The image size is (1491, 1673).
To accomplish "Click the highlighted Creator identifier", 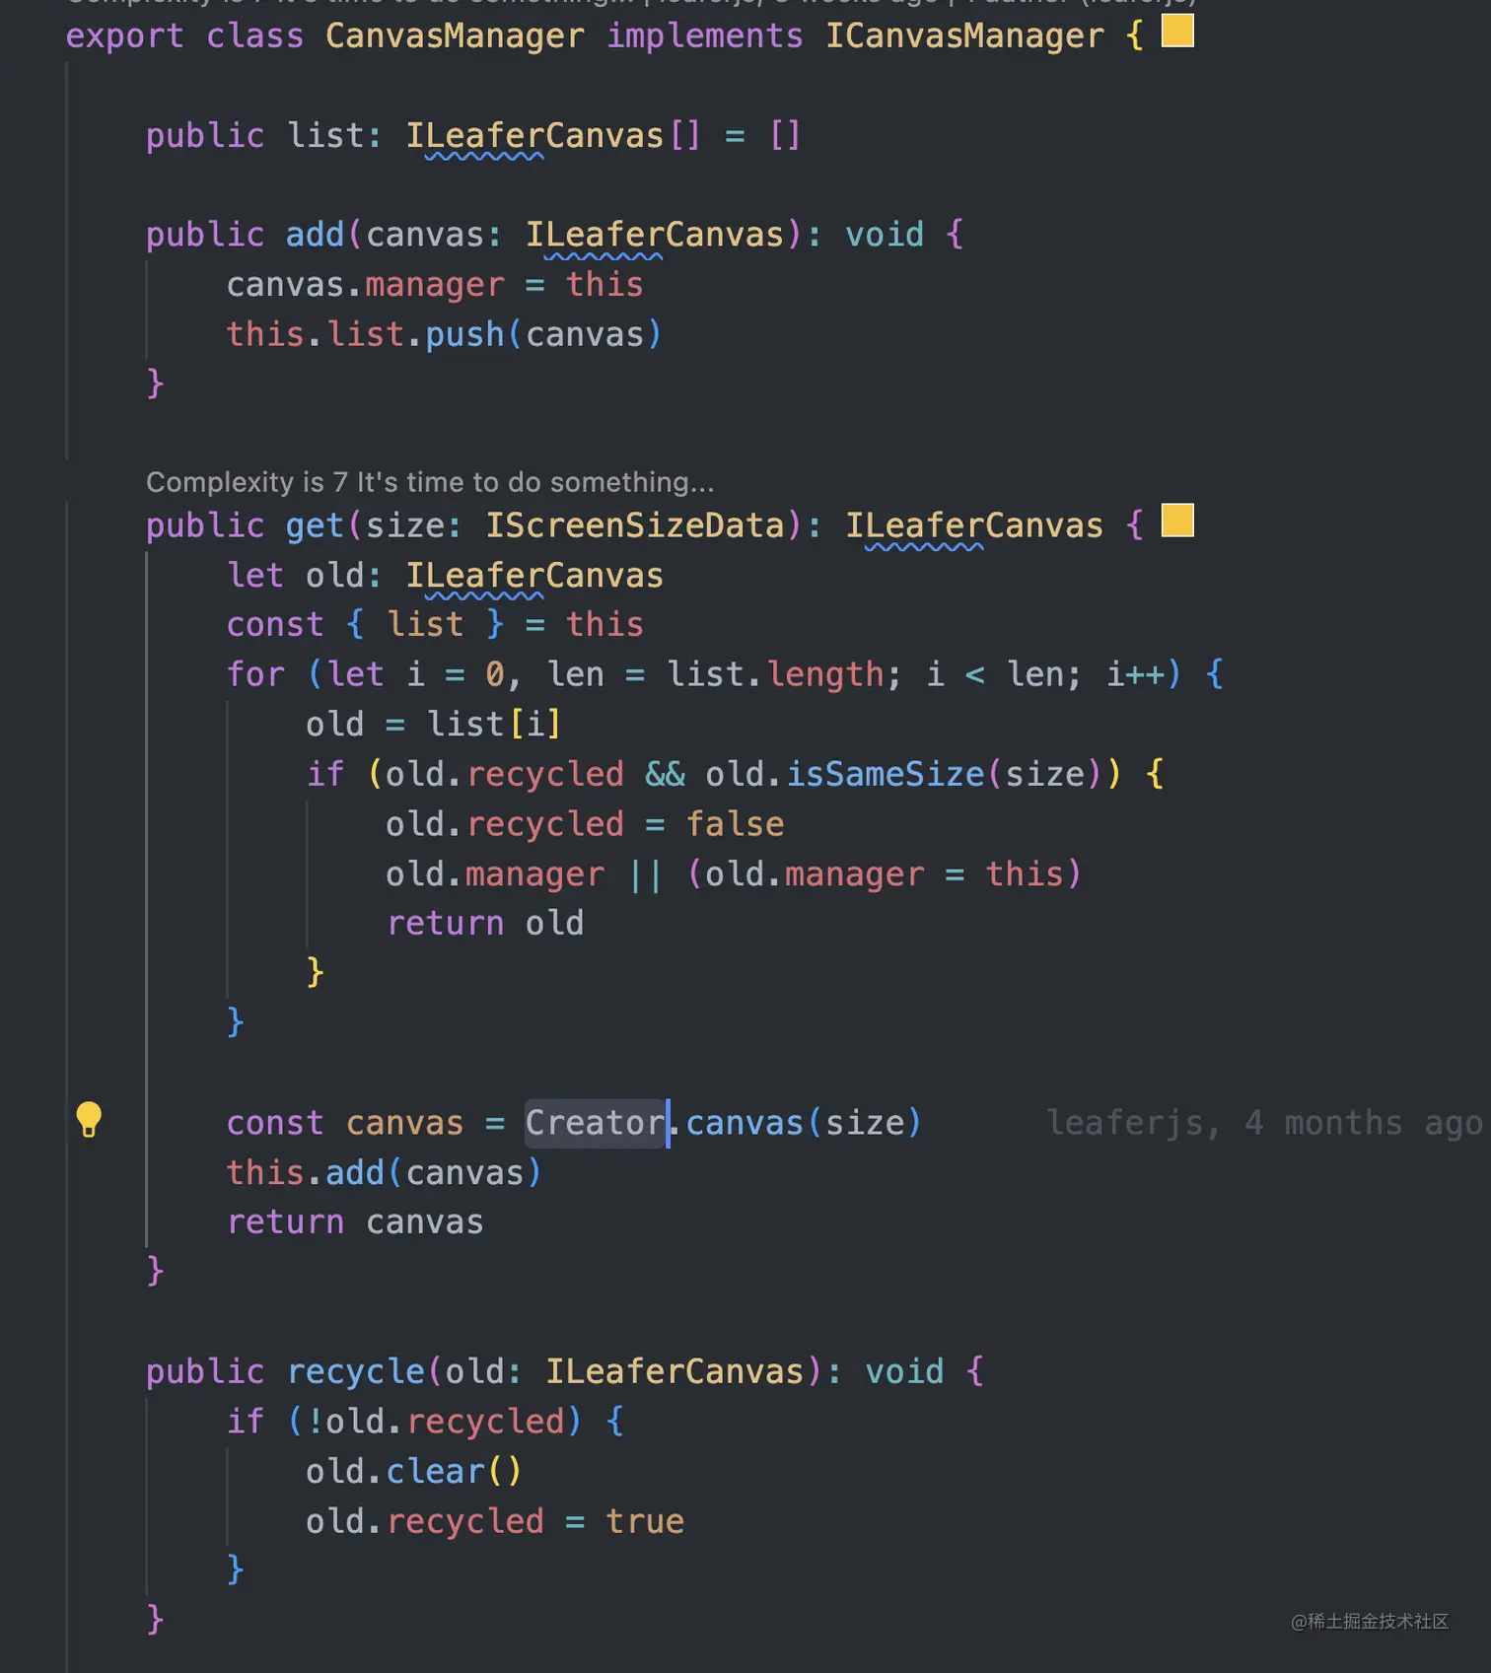I will point(595,1123).
